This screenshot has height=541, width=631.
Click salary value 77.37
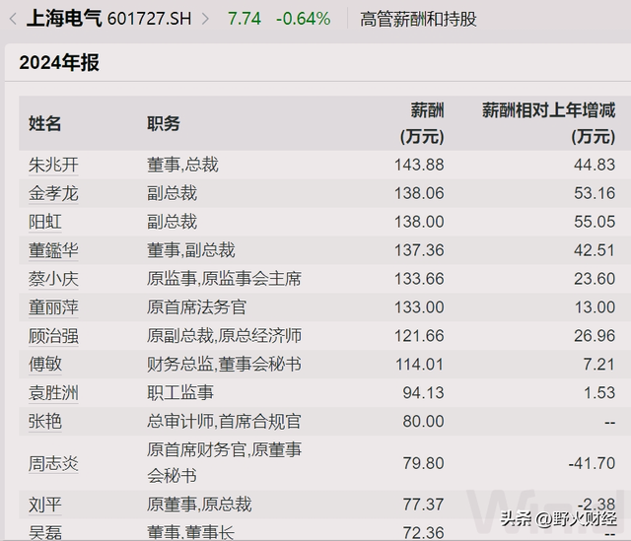point(423,505)
